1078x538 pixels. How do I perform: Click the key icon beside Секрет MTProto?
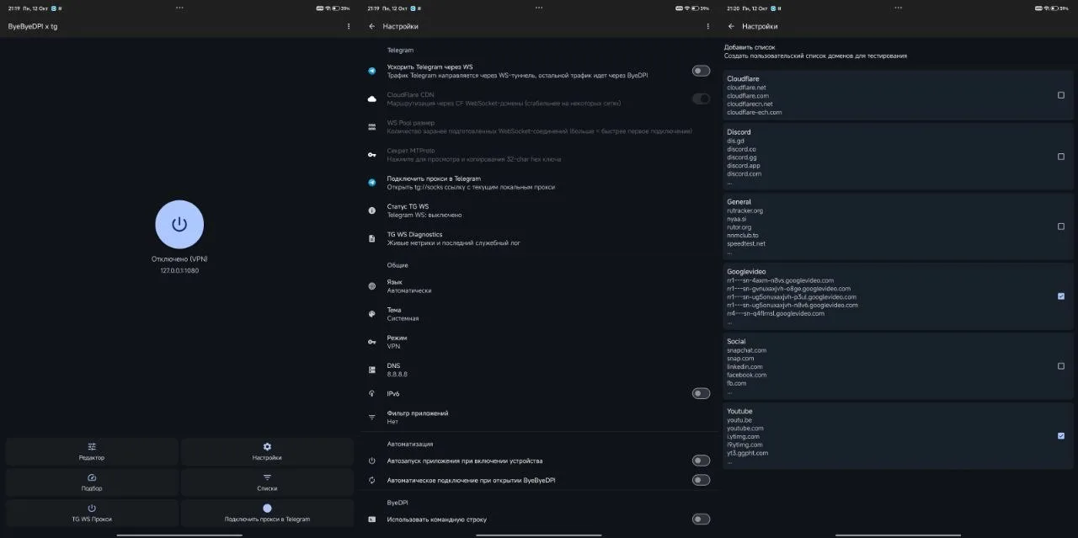pyautogui.click(x=372, y=155)
